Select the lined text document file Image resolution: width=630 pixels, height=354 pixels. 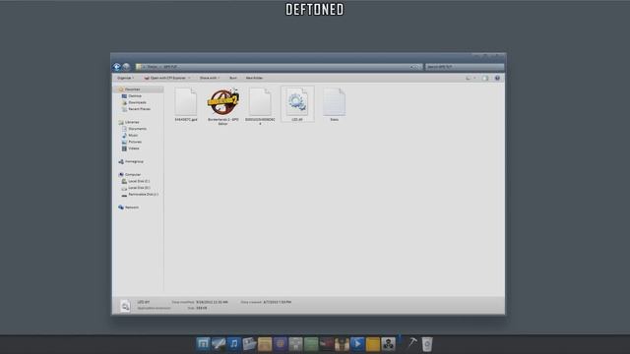(x=334, y=104)
